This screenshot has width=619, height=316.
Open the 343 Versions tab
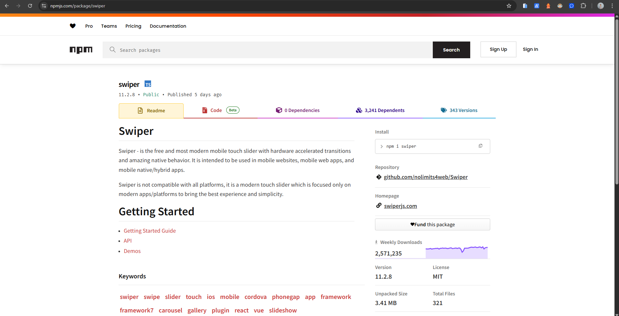459,110
